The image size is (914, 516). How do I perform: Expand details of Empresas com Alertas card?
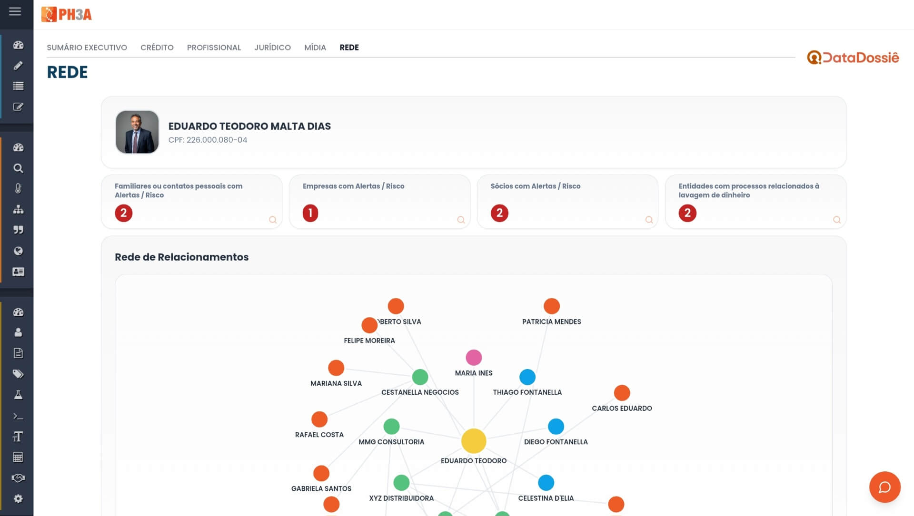(461, 220)
